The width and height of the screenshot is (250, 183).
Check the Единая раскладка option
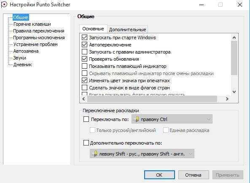coord(166,130)
